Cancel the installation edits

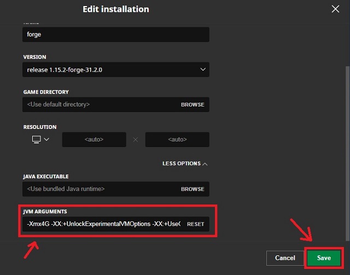click(x=285, y=258)
